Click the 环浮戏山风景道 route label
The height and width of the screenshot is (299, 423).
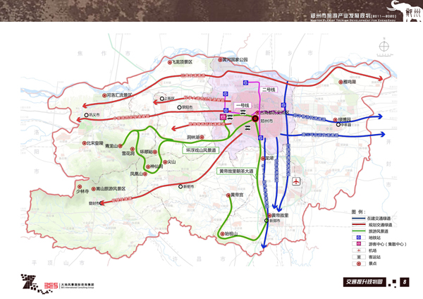click(202, 150)
